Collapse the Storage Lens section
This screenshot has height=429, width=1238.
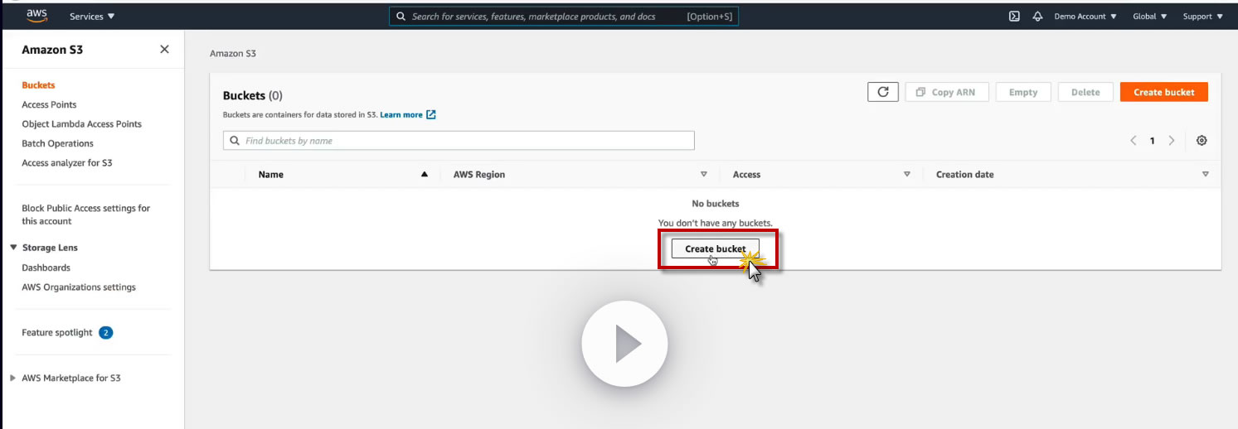click(14, 248)
